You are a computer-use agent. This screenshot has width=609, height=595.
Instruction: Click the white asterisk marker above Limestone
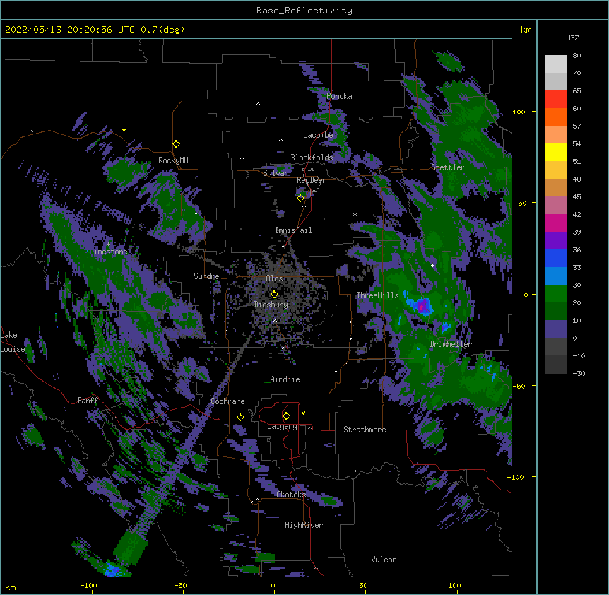pos(108,245)
